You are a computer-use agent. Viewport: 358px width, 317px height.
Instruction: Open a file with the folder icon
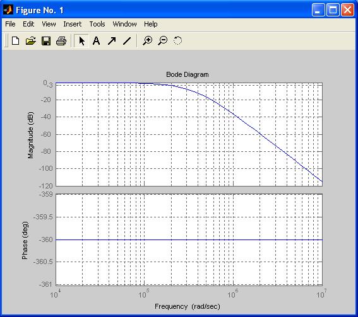click(x=30, y=41)
